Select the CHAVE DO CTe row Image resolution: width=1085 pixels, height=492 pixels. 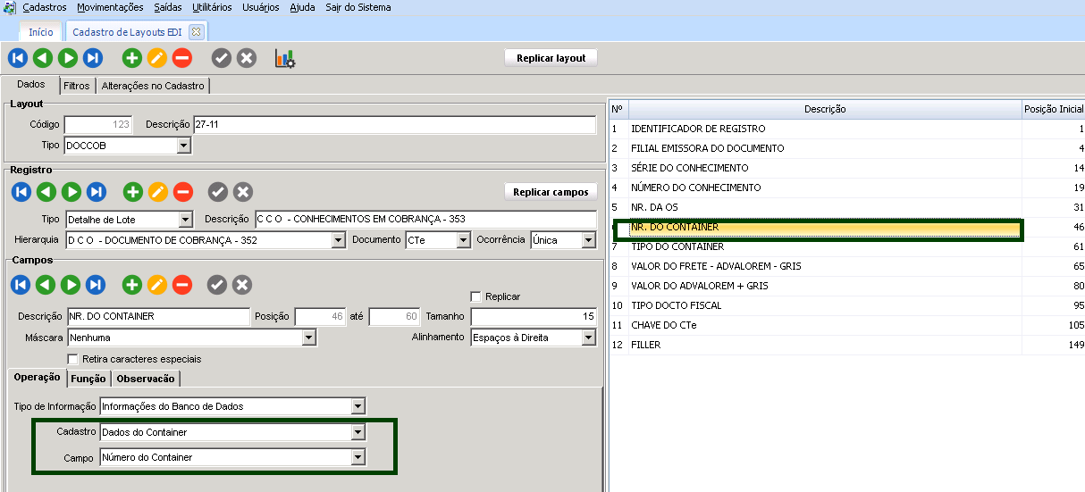(663, 325)
